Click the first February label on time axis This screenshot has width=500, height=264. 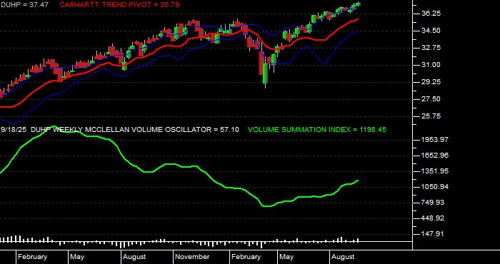(x=32, y=257)
